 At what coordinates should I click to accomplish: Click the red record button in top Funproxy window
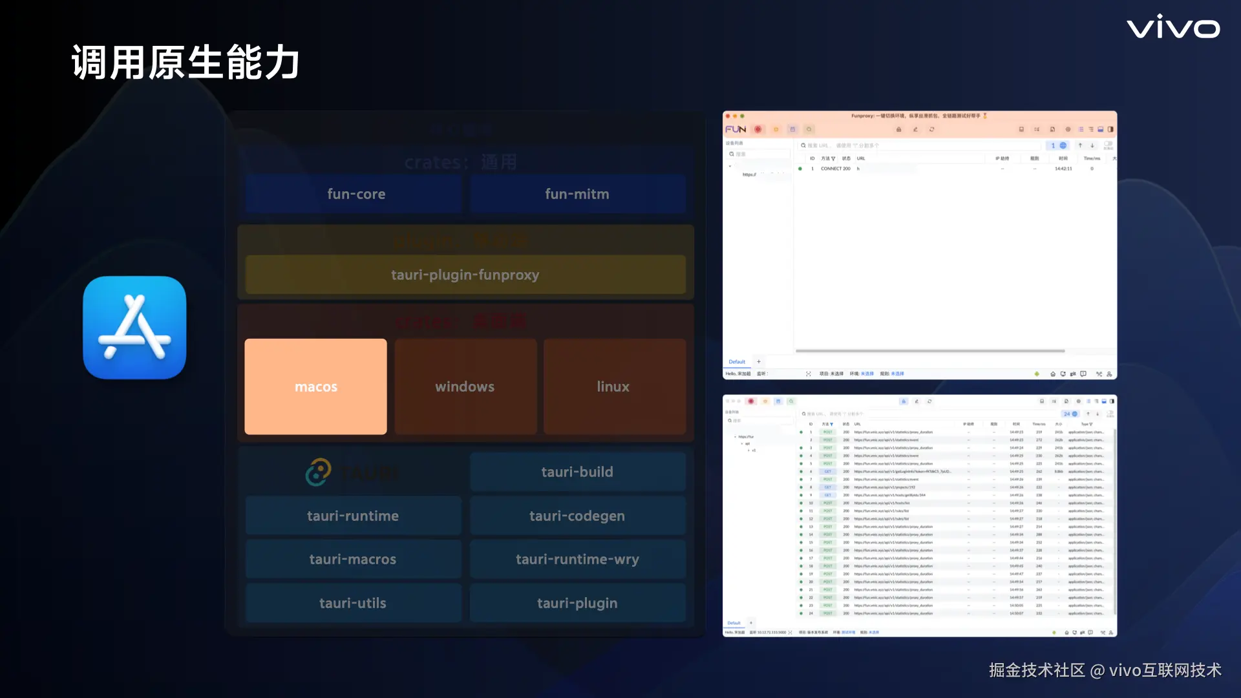tap(758, 129)
